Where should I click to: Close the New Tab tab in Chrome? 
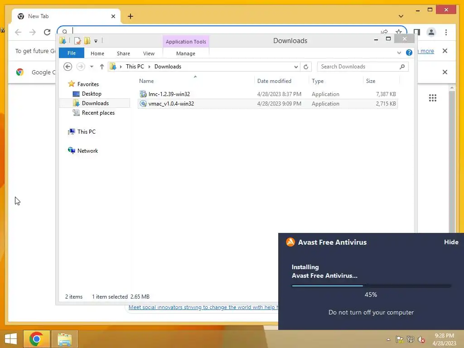point(113,16)
